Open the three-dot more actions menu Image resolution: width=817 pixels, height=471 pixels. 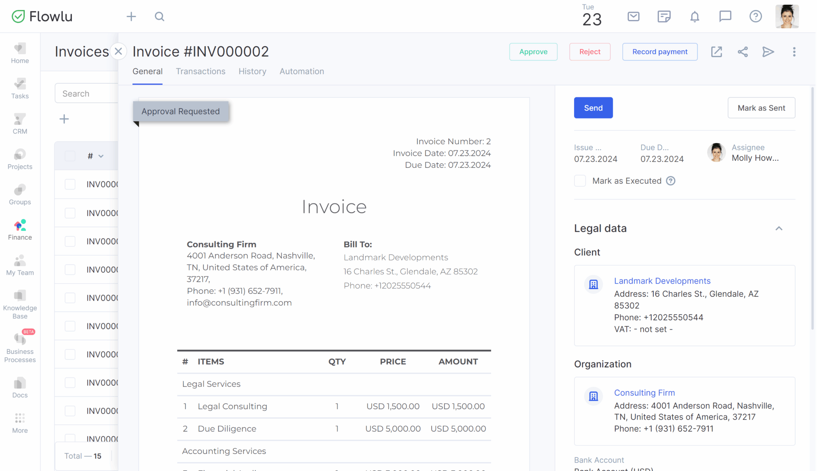point(794,52)
